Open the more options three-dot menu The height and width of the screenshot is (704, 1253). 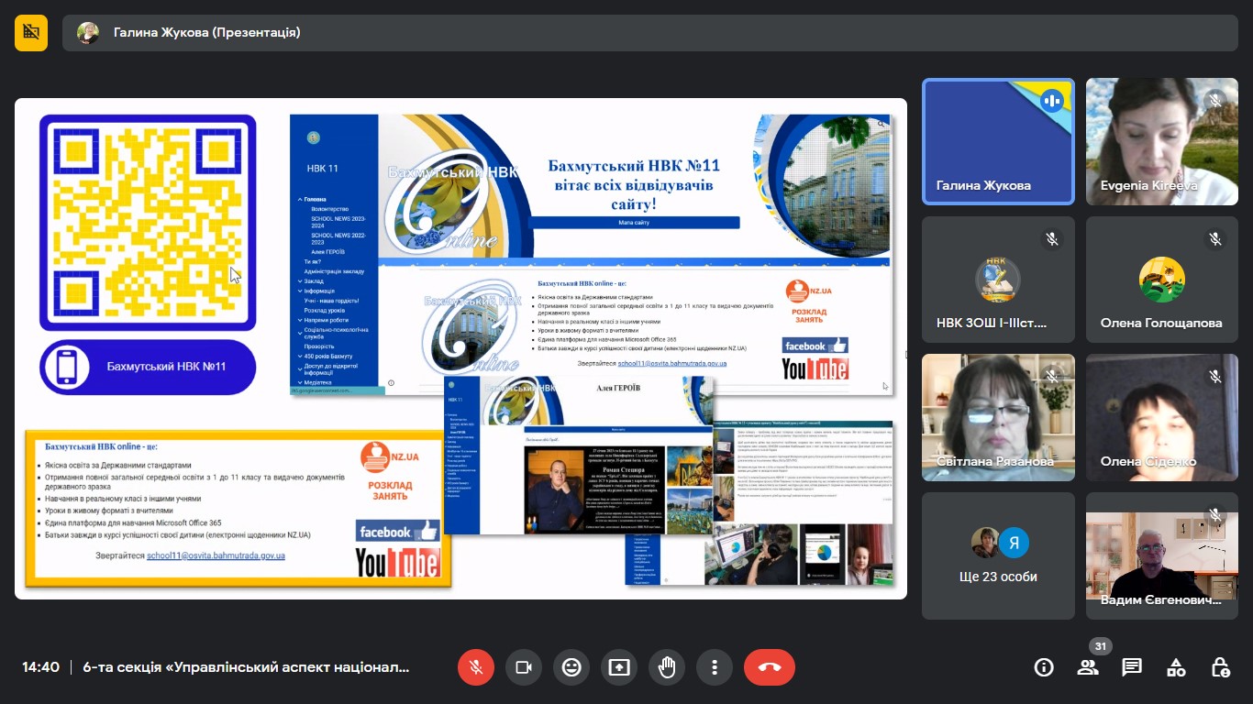coord(715,667)
